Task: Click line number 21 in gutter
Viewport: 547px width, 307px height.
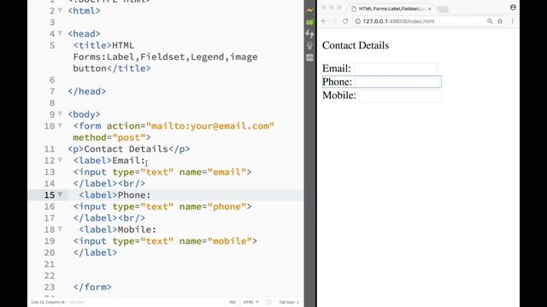Action: tap(50, 264)
